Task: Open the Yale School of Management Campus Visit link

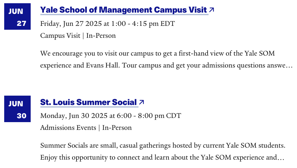Action: pyautogui.click(x=124, y=10)
